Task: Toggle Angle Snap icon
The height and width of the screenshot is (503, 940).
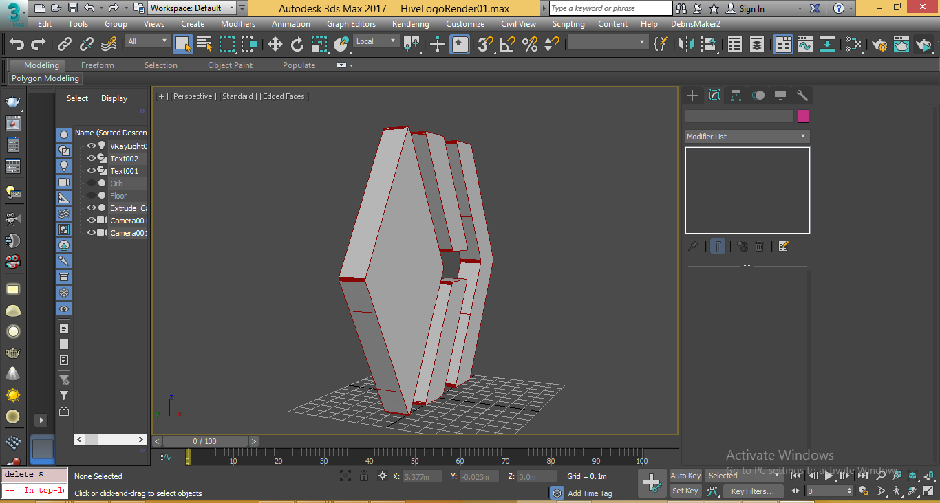Action: coord(508,45)
